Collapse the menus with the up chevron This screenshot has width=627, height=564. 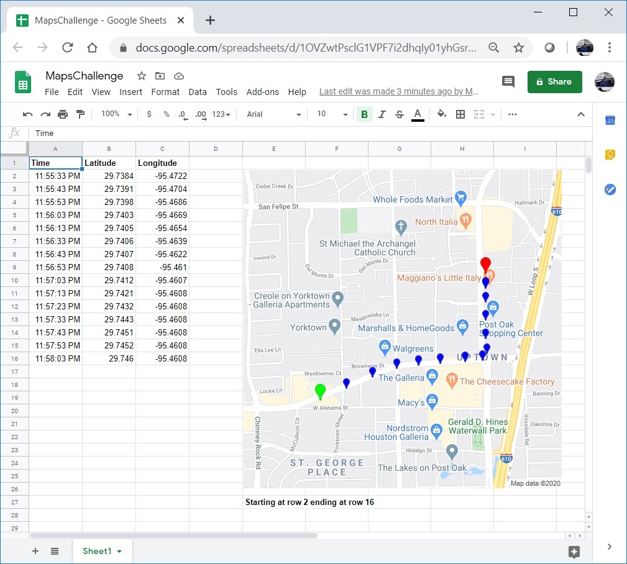pos(581,114)
